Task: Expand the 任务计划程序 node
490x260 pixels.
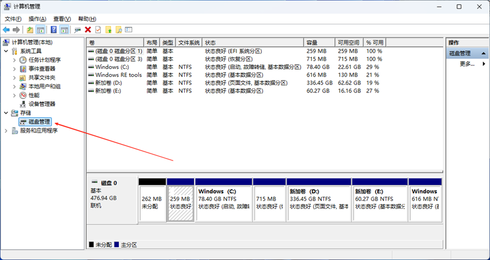Action: coord(15,60)
